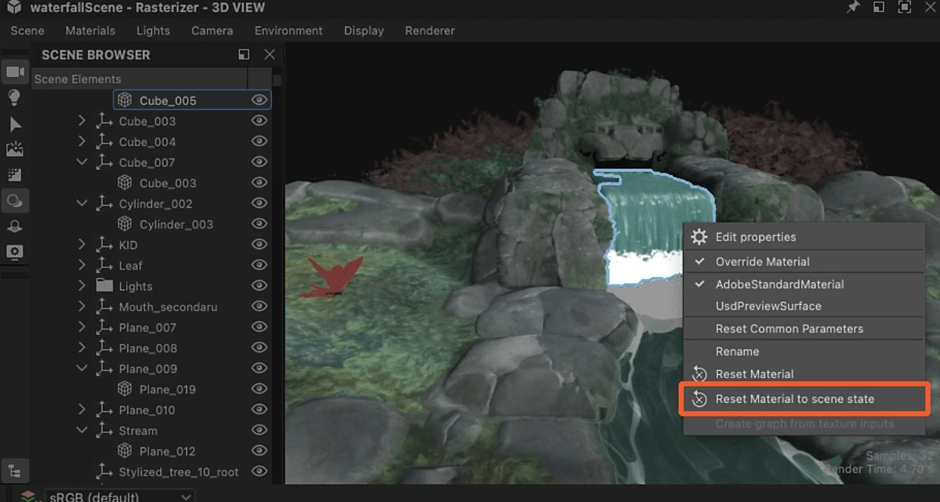The image size is (940, 502).
Task: Hide Cylinder_002 via its eye icon
Action: pyautogui.click(x=259, y=203)
